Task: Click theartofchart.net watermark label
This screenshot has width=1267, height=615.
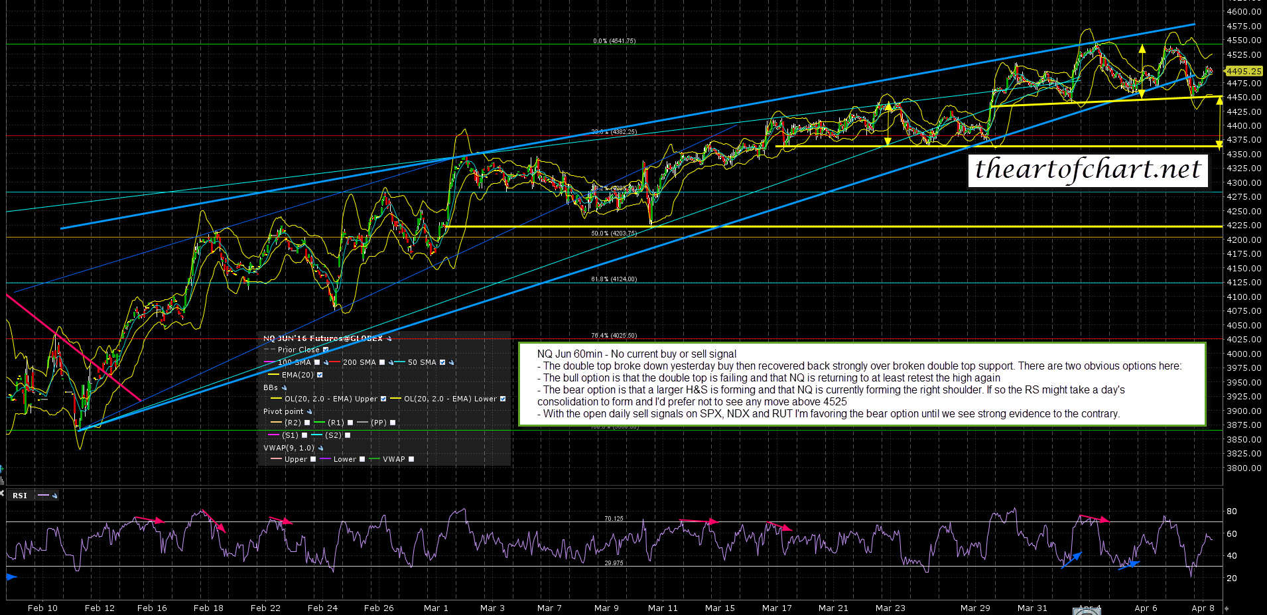Action: (1087, 170)
